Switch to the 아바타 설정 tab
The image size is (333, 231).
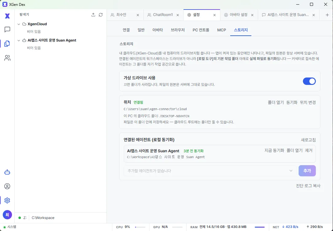[238, 15]
